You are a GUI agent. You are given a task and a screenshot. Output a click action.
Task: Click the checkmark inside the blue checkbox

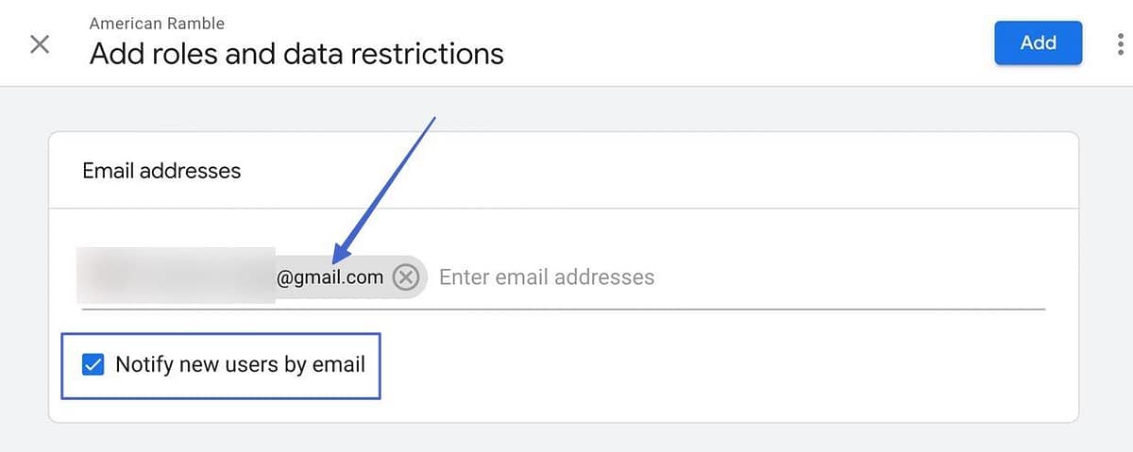93,364
